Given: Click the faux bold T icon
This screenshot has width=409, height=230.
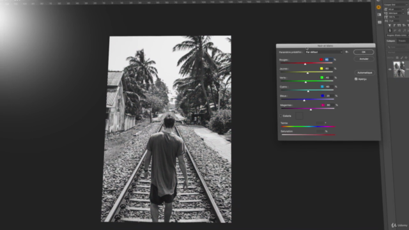Looking at the screenshot, I should (390, 26).
